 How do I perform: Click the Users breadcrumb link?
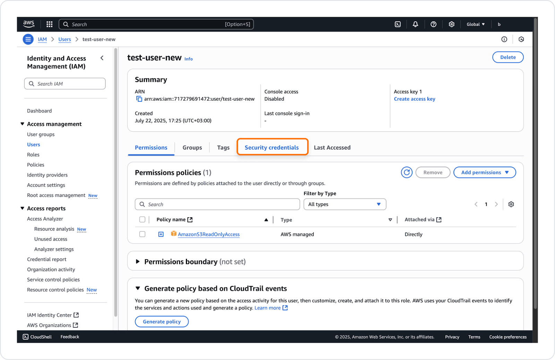pos(65,39)
